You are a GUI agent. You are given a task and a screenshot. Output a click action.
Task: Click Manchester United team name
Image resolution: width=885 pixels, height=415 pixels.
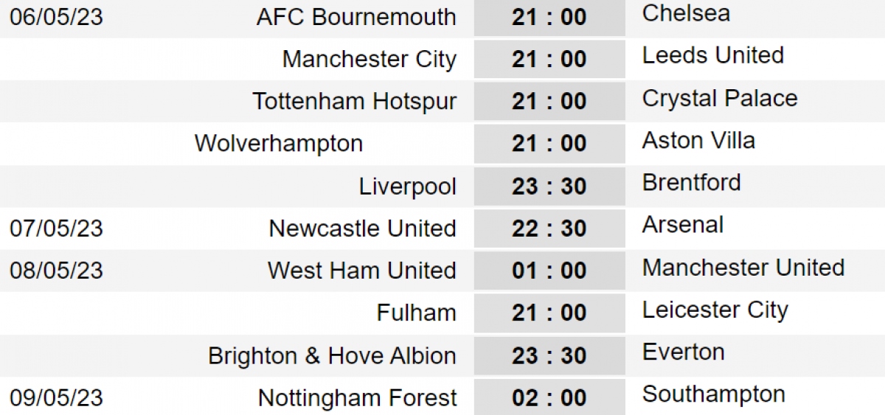coord(743,267)
